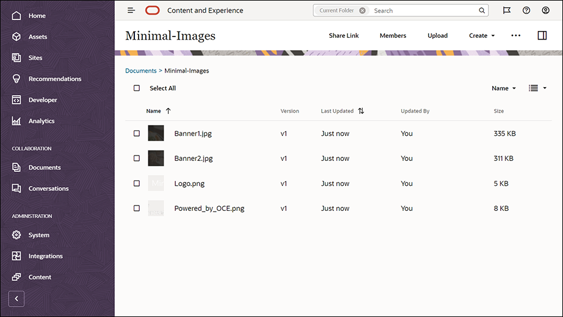This screenshot has height=317, width=563.
Task: Click the Developer code icon
Action: click(x=16, y=100)
